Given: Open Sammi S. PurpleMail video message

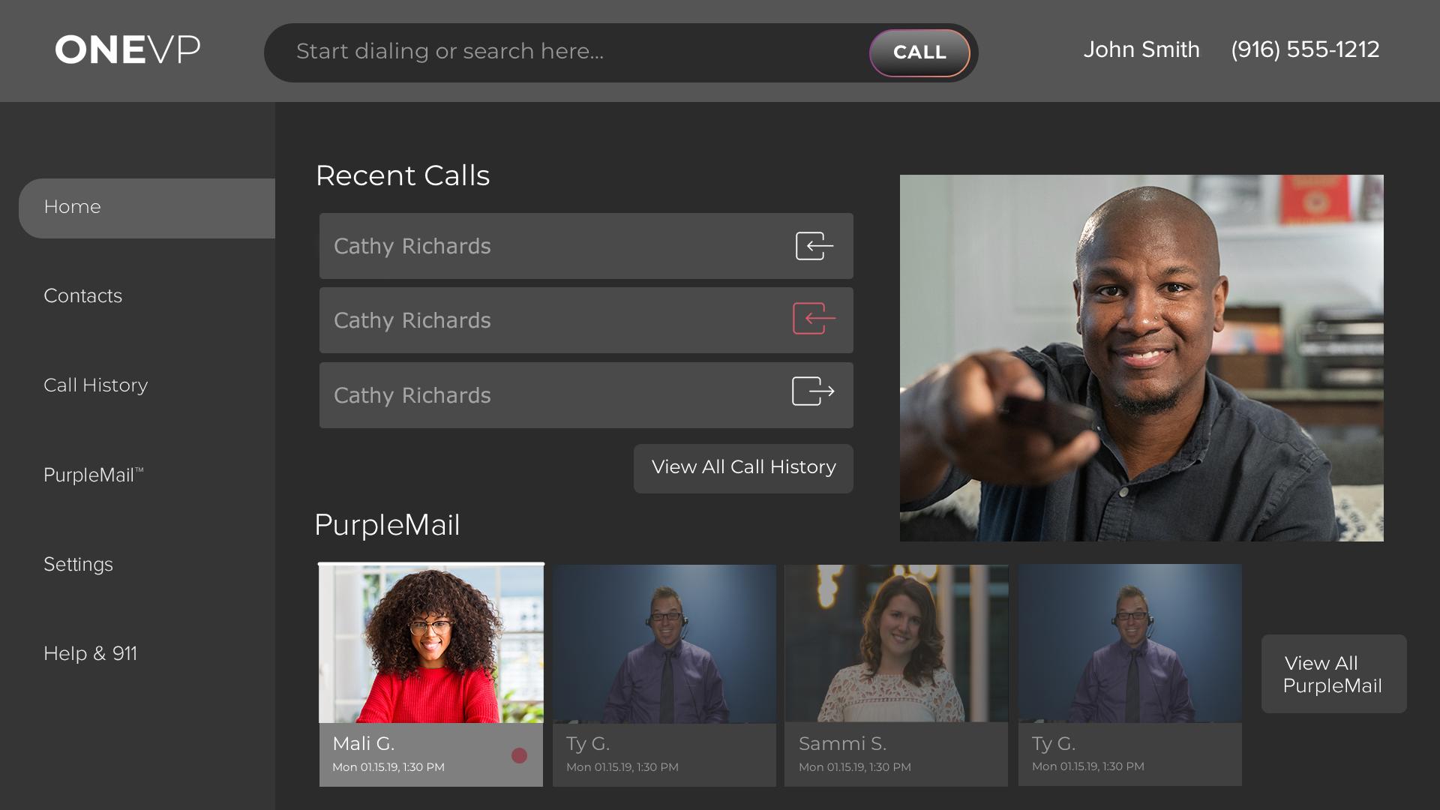Looking at the screenshot, I should click(896, 675).
